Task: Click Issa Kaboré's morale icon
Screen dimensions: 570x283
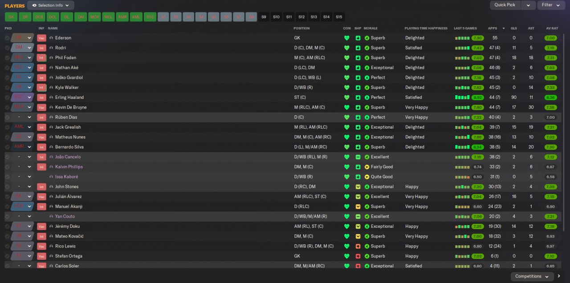Action: click(x=367, y=177)
